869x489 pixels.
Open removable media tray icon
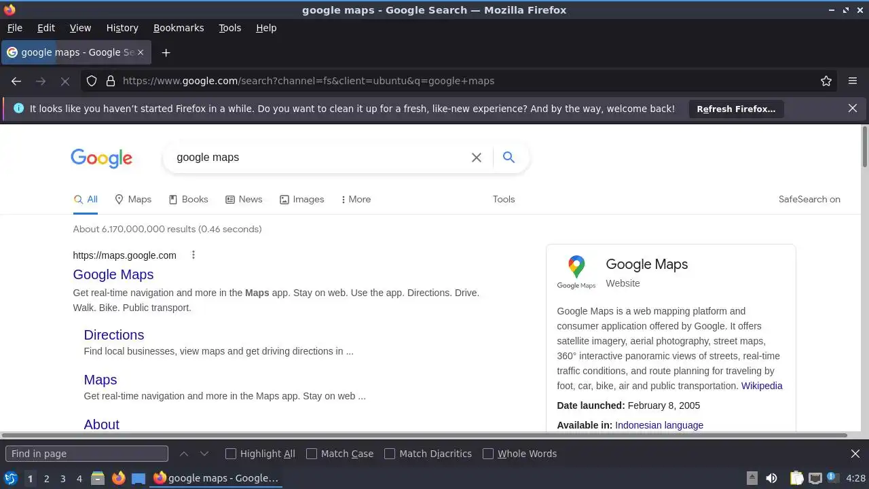point(752,478)
